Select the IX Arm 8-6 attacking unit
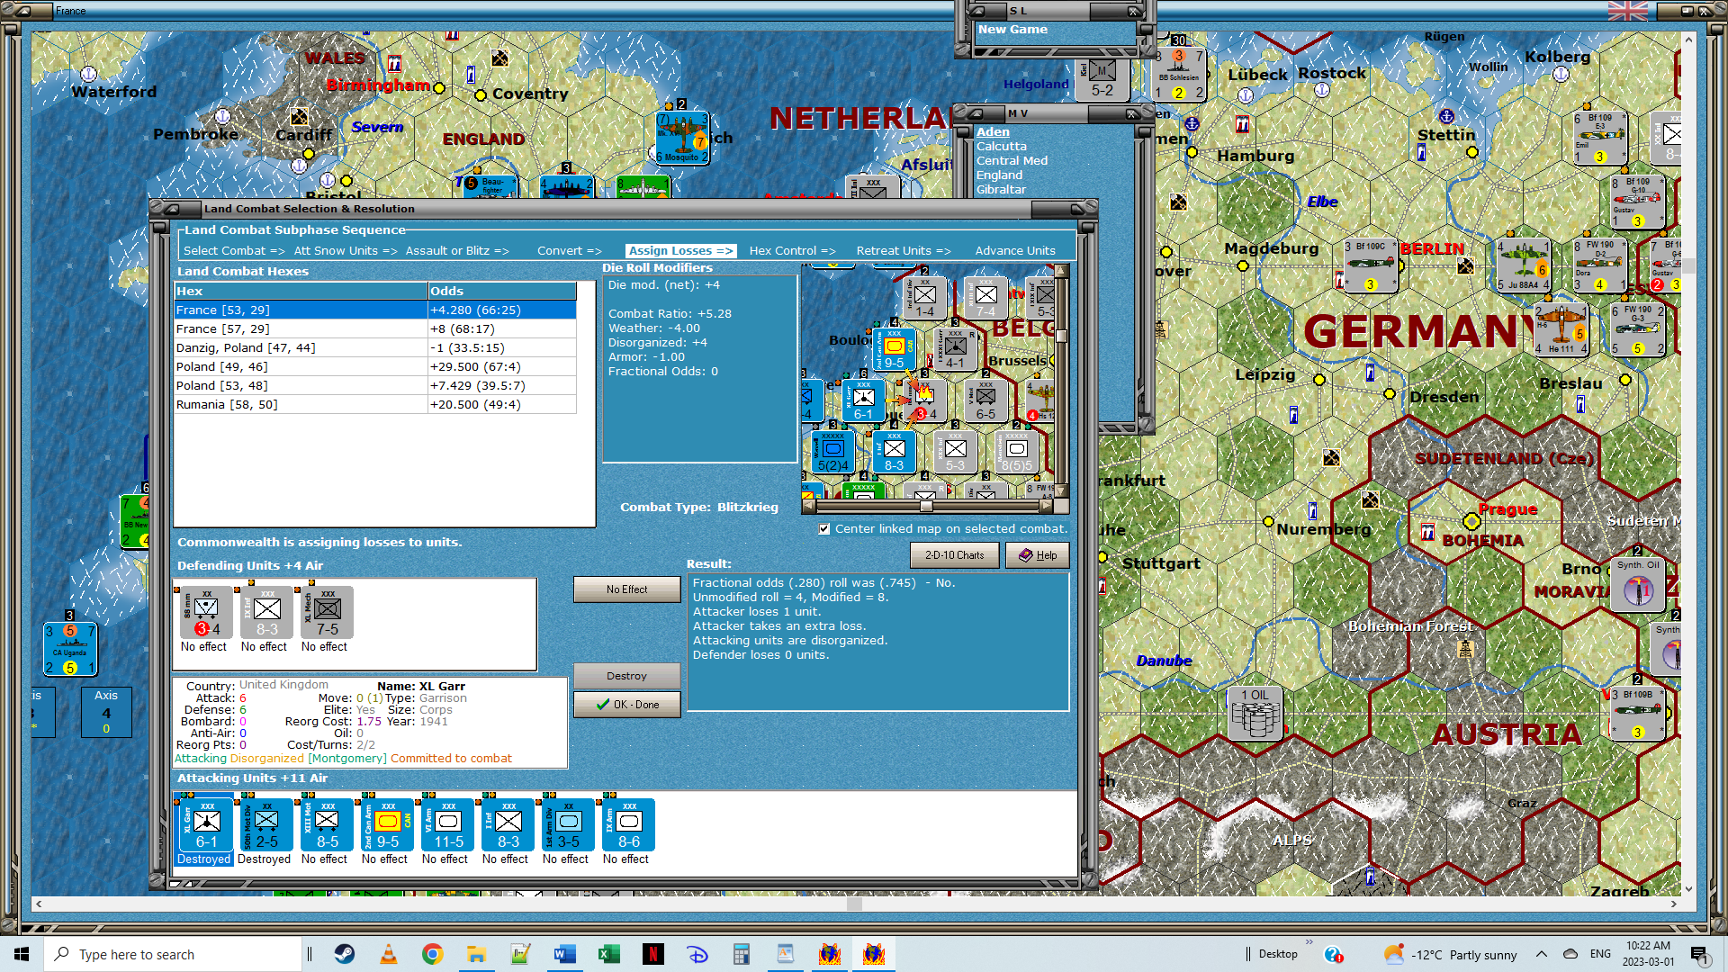The width and height of the screenshot is (1728, 972). click(628, 824)
